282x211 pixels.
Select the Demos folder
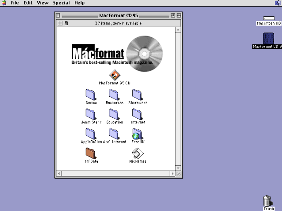click(x=91, y=95)
